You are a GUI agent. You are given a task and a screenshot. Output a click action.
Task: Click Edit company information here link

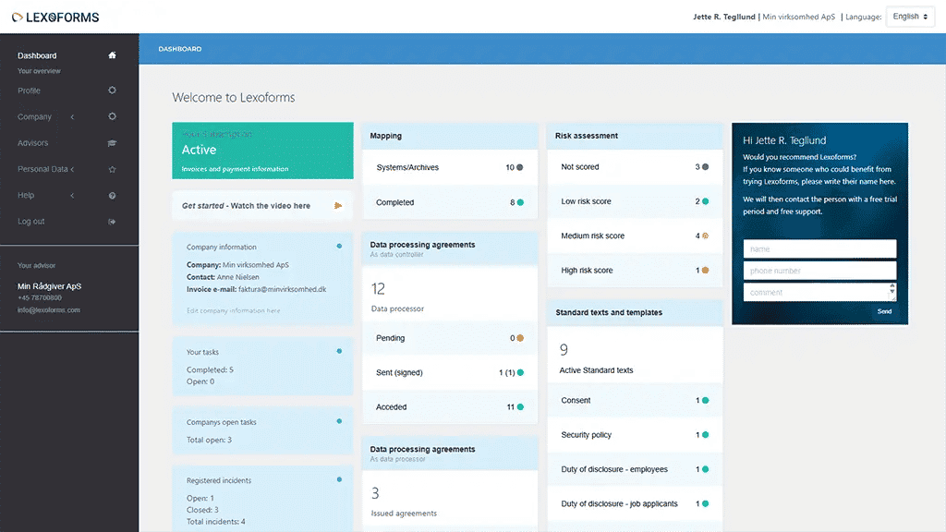click(x=233, y=310)
